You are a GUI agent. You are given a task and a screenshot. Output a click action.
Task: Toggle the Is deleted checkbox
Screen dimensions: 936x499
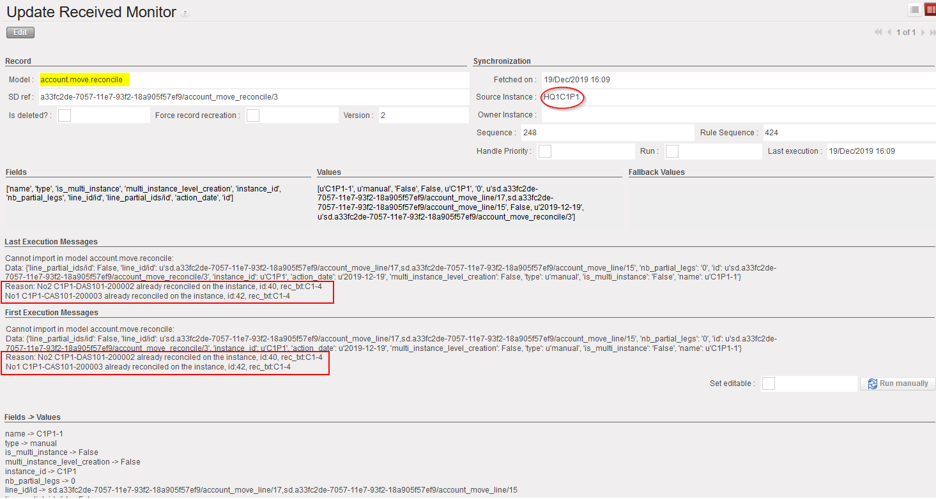[x=65, y=115]
